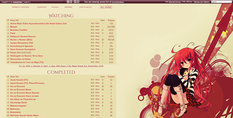Open the Shared Anime link
The image size is (233, 118).
click(x=174, y=2)
